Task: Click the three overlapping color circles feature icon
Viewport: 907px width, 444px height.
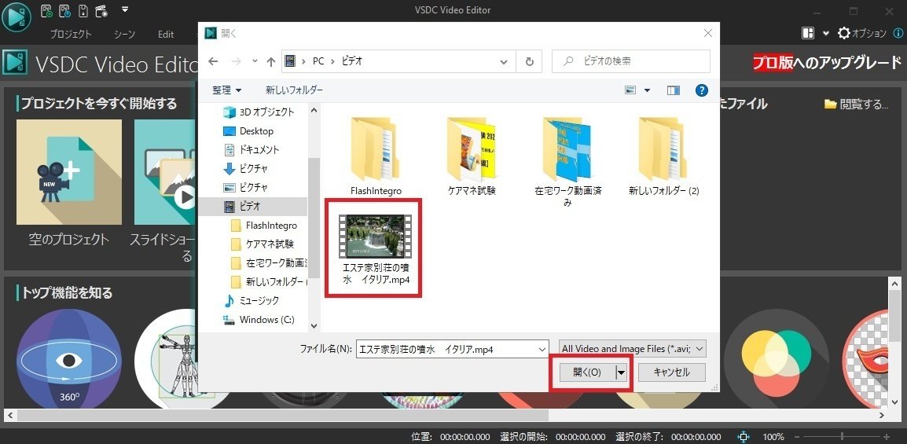Action: [777, 361]
